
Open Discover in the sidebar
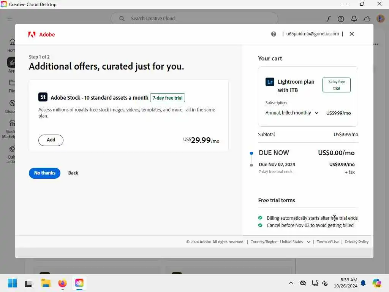coord(10,107)
